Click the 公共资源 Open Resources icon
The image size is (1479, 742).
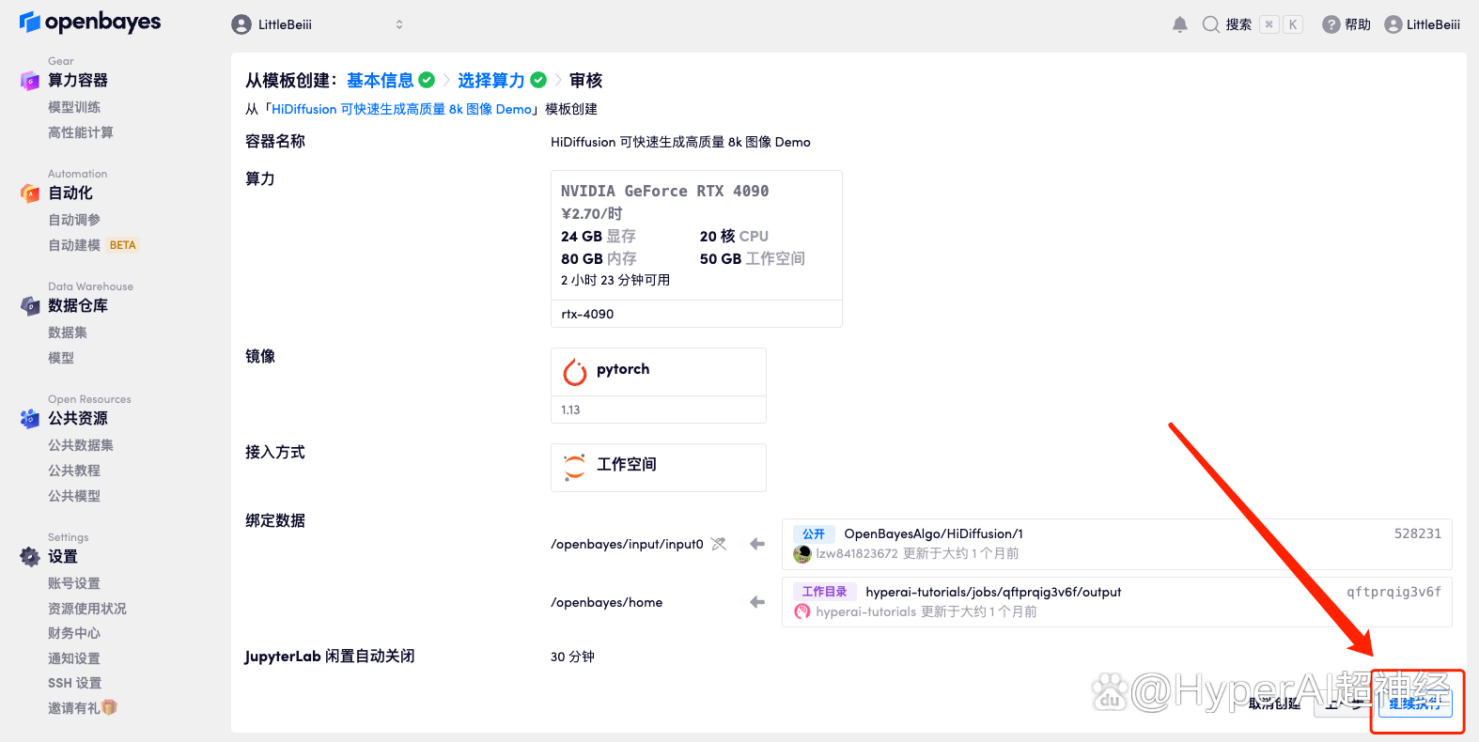tap(30, 419)
